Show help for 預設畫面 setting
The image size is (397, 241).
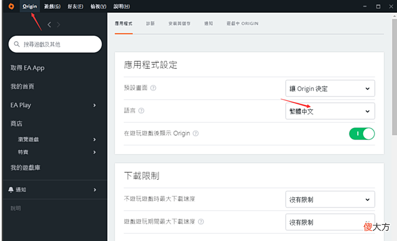(x=153, y=88)
